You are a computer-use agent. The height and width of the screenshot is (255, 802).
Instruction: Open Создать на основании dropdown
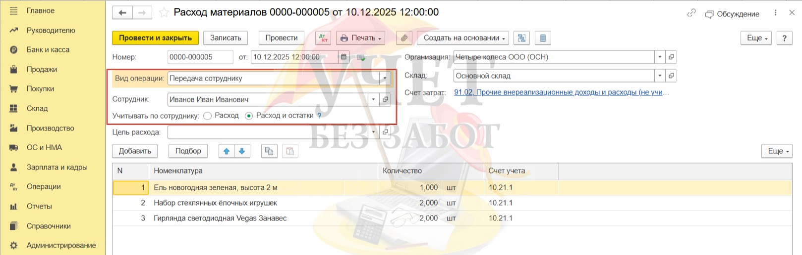pyautogui.click(x=463, y=38)
